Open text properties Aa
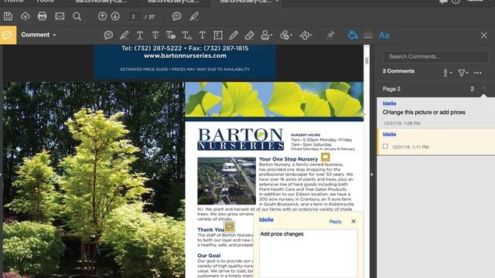Screen dimensions: 495x278 (x=384, y=35)
